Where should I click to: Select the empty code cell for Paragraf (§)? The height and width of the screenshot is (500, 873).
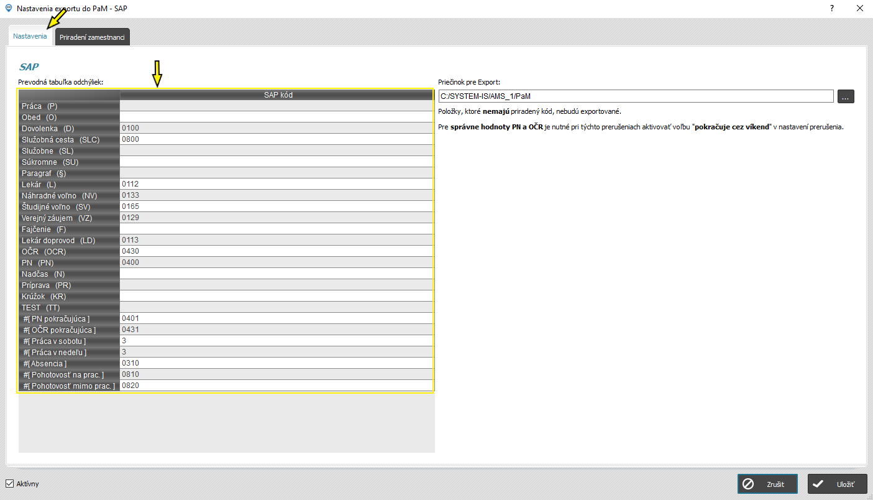pyautogui.click(x=277, y=173)
